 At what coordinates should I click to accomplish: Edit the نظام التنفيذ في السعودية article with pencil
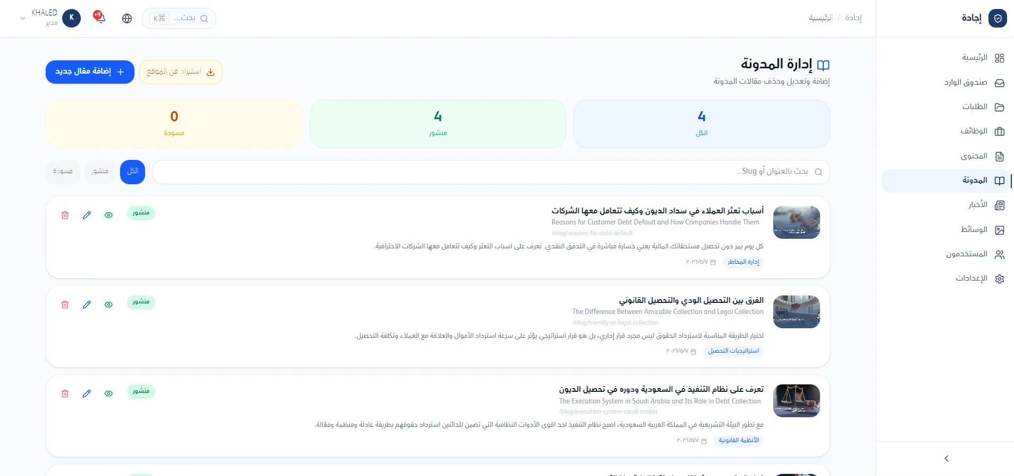click(87, 393)
